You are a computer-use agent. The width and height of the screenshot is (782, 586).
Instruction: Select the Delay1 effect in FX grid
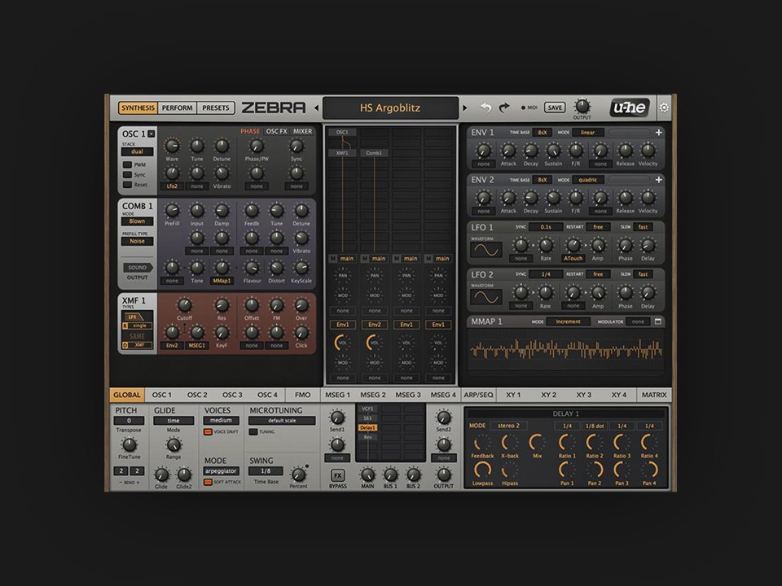pyautogui.click(x=367, y=427)
